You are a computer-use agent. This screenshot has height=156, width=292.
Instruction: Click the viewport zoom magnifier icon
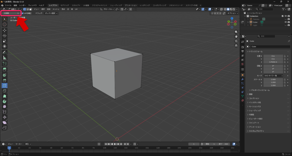(236, 32)
